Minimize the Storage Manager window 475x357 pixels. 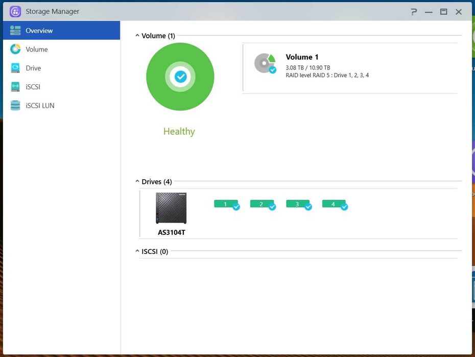[429, 12]
